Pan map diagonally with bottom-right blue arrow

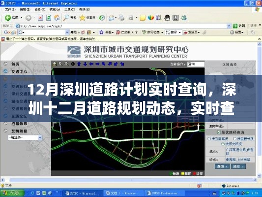pos(122,64)
